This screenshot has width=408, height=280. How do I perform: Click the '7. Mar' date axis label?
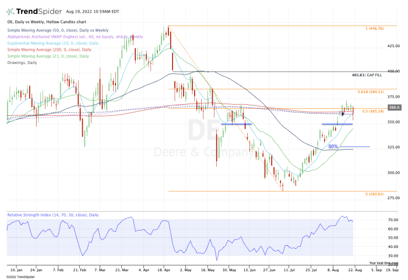coord(100,270)
